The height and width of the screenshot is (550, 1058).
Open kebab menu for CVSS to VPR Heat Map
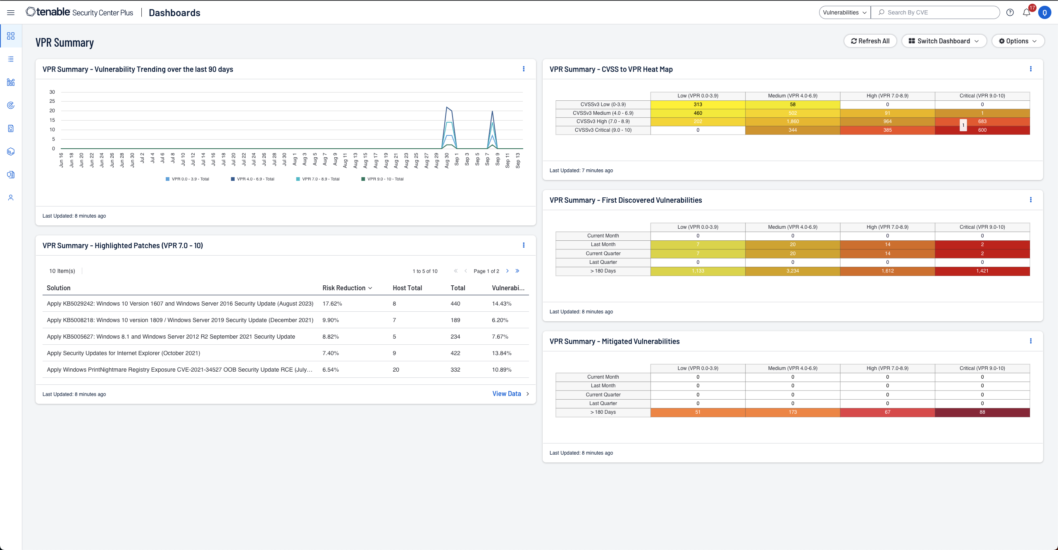click(x=1031, y=69)
